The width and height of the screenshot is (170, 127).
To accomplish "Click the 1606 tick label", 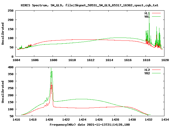I will pos(35,60).
